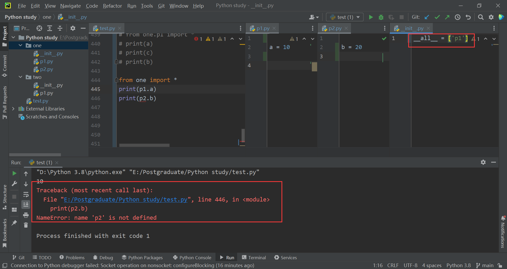Open the Python Packages tool window

142,257
